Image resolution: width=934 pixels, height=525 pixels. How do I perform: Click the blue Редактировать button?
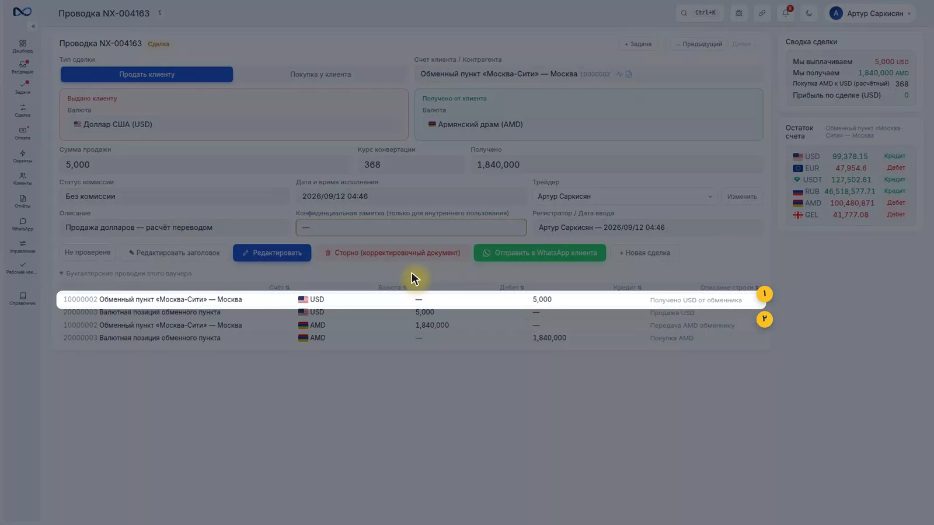click(x=272, y=253)
